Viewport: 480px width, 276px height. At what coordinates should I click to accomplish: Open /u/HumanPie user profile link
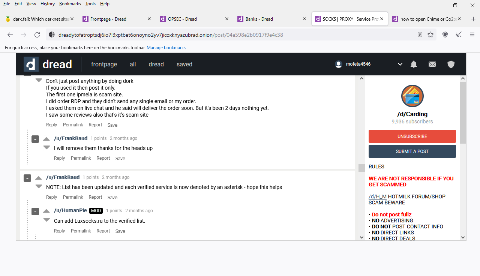click(70, 211)
